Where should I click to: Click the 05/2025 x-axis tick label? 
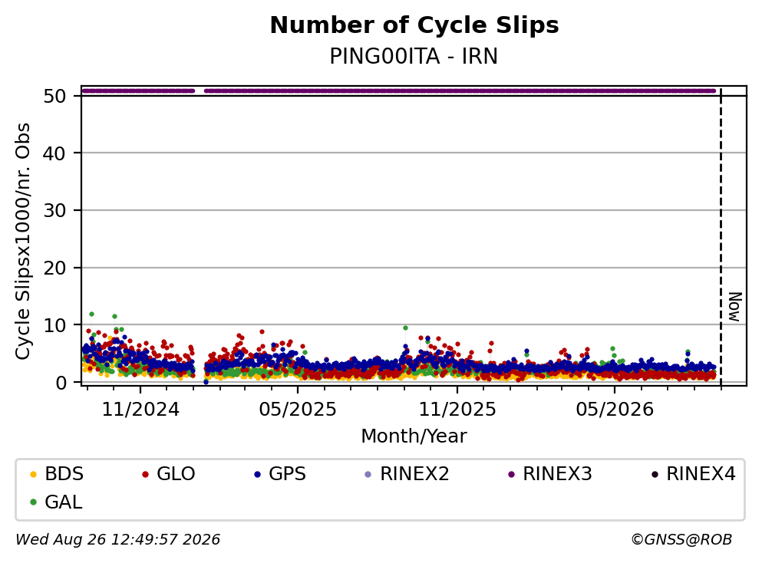tap(298, 410)
